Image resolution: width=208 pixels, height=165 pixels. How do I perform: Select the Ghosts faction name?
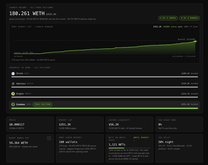click(x=20, y=73)
